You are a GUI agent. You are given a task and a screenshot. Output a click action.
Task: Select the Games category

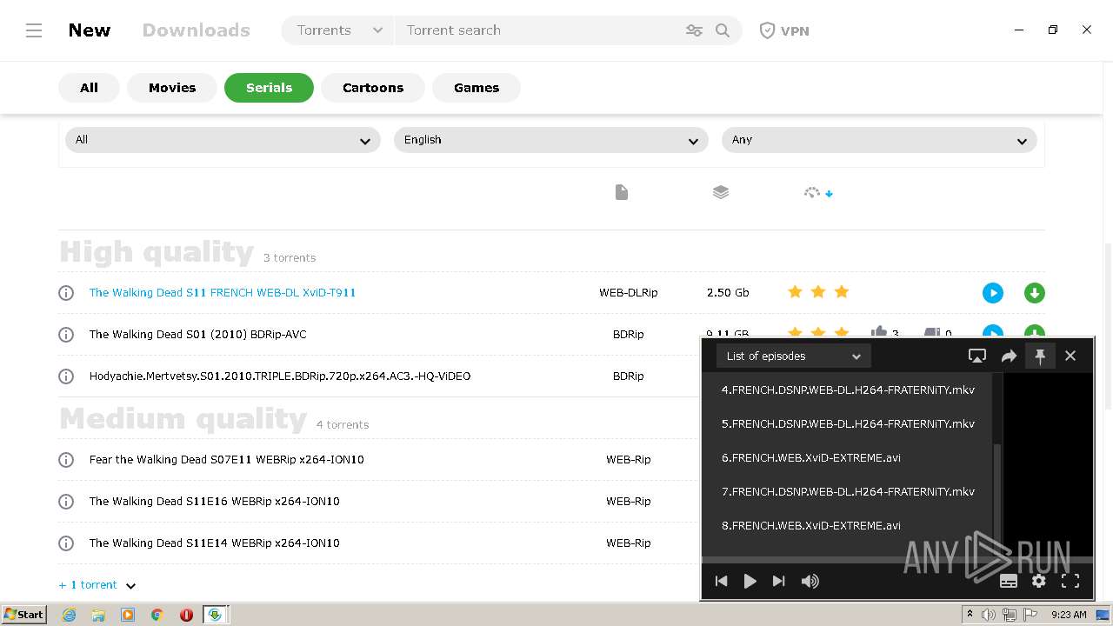tap(477, 88)
